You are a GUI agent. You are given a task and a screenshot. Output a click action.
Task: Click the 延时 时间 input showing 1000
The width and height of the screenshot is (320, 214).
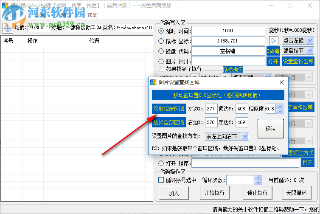(x=228, y=31)
